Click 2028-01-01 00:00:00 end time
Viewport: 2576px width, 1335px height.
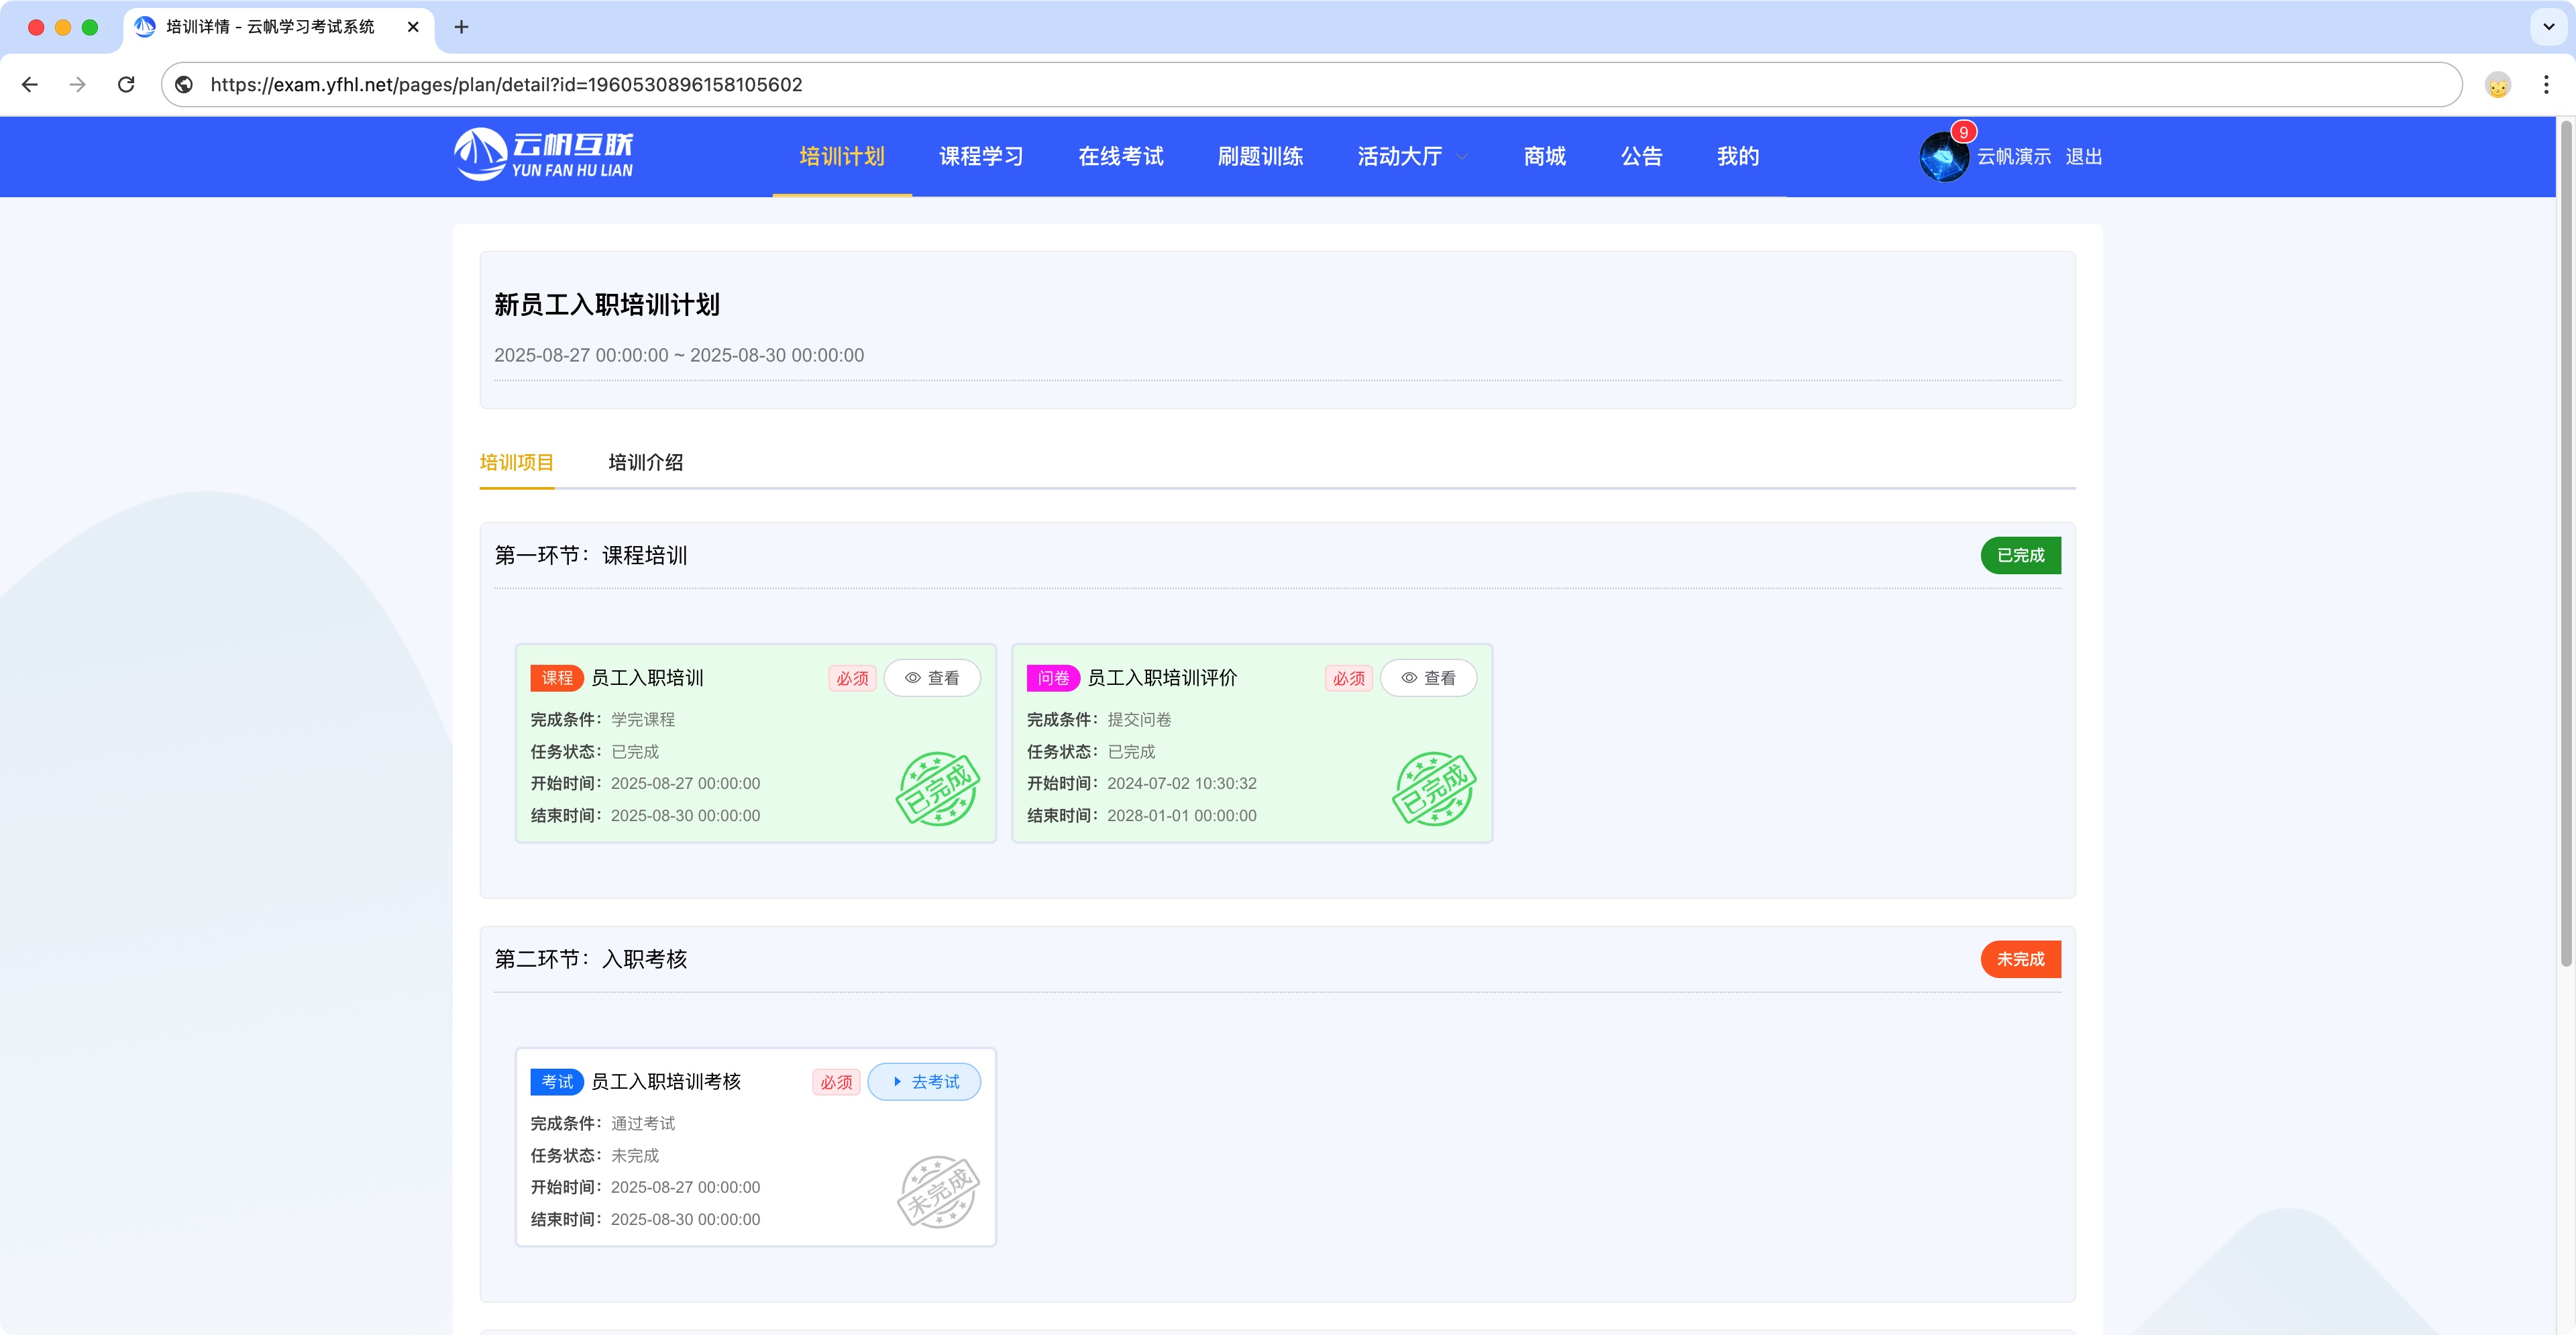click(x=1182, y=816)
